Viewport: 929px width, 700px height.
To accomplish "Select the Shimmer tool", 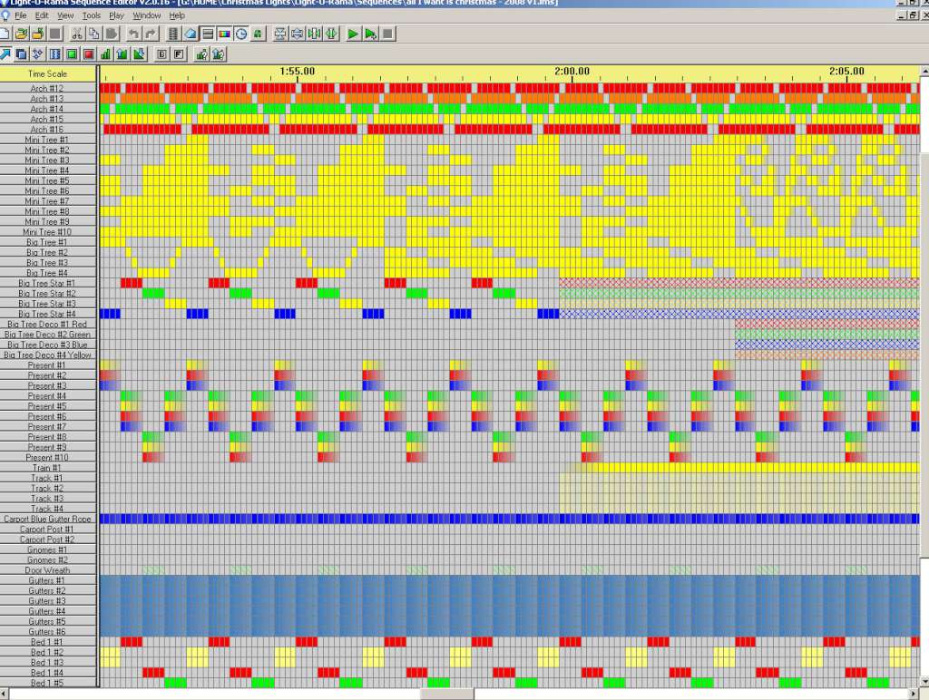I will click(55, 54).
